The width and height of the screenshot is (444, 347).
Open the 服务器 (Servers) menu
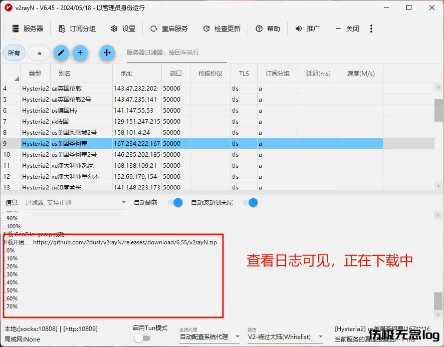(x=28, y=29)
